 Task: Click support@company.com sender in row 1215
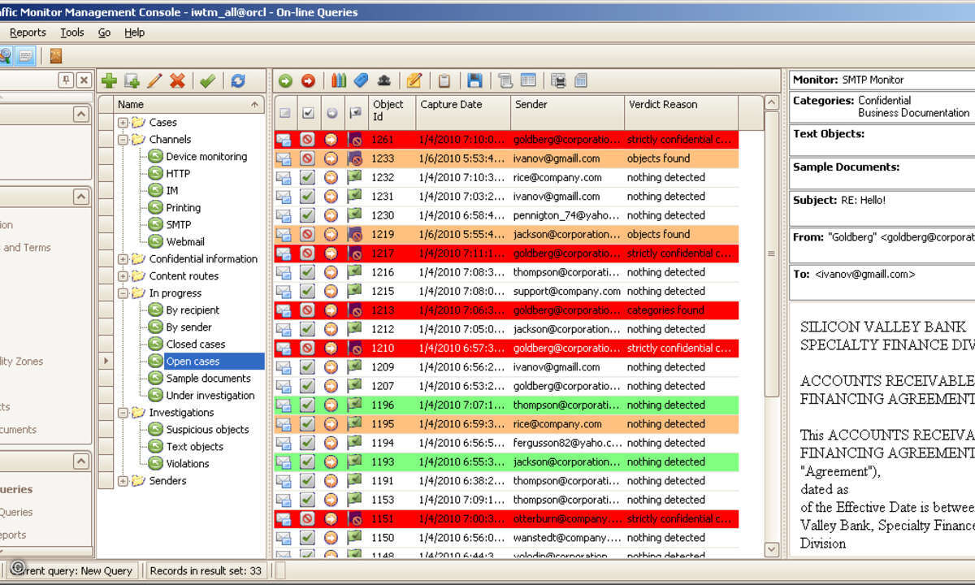pos(567,291)
